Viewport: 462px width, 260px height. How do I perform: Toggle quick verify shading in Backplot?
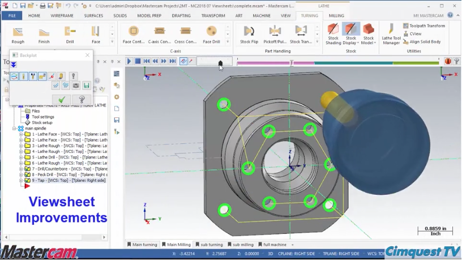[61, 76]
